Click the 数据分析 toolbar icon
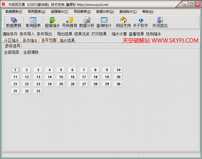This screenshot has height=159, width=202. [x=87, y=20]
